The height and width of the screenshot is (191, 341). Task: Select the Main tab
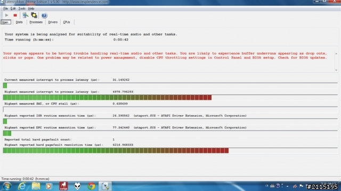[x=6, y=22]
